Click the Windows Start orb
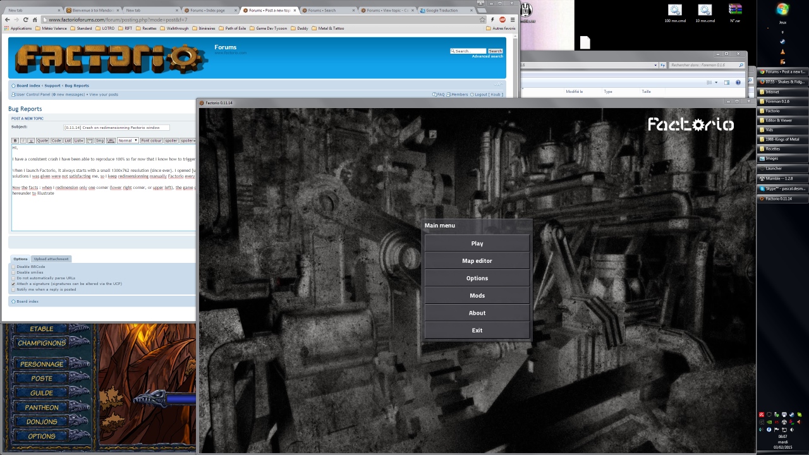Screen dimensions: 809x455 click(782, 9)
